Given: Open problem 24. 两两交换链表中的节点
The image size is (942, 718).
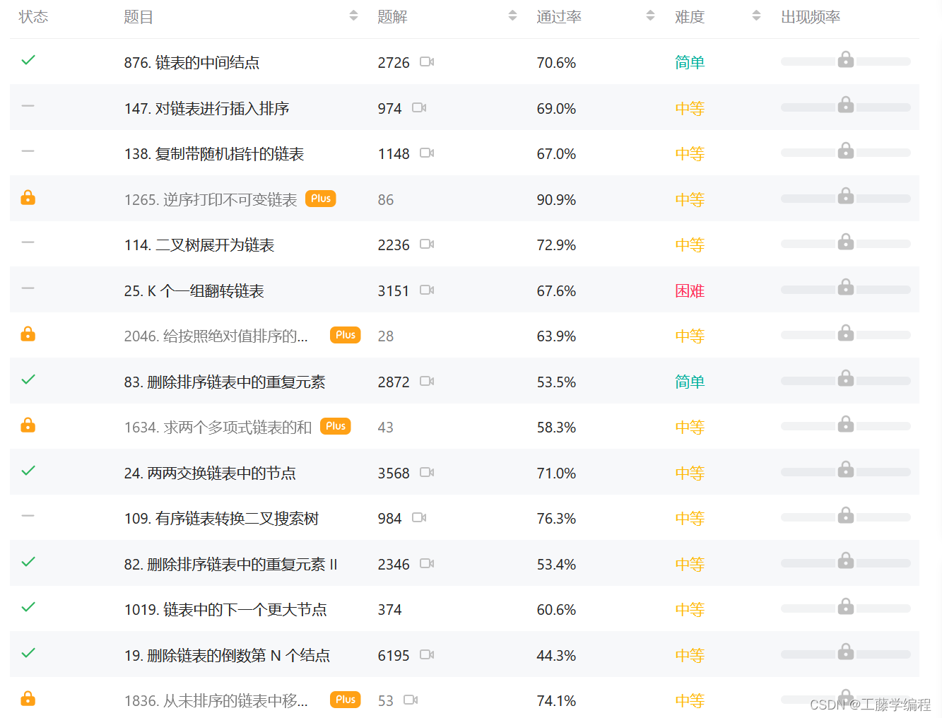Looking at the screenshot, I should coord(210,473).
